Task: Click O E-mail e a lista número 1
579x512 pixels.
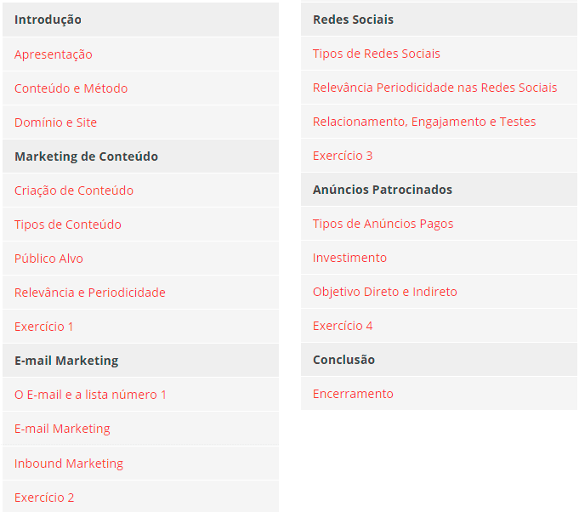Action: [x=91, y=395]
